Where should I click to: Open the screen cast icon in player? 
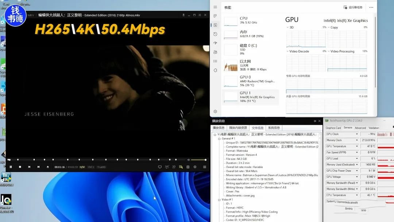click(x=160, y=167)
